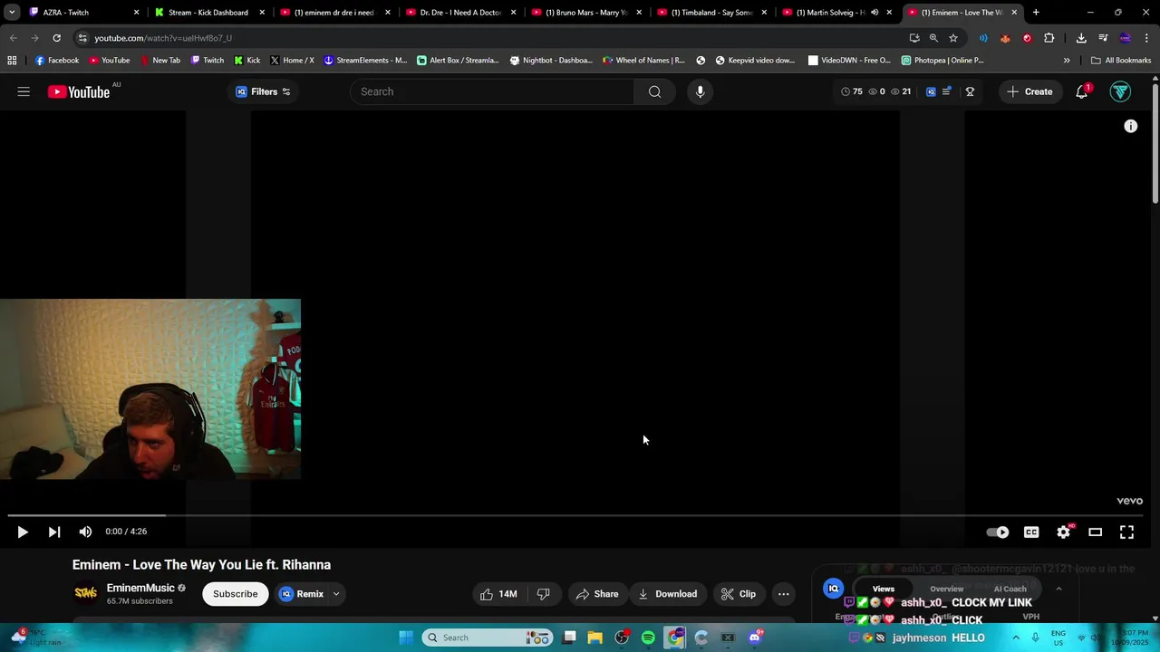Switch to theater mode
The image size is (1160, 652).
pyautogui.click(x=1095, y=532)
